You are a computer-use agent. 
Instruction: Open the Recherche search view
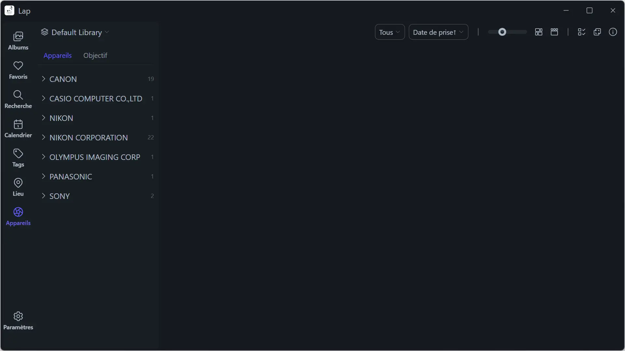coord(18,99)
